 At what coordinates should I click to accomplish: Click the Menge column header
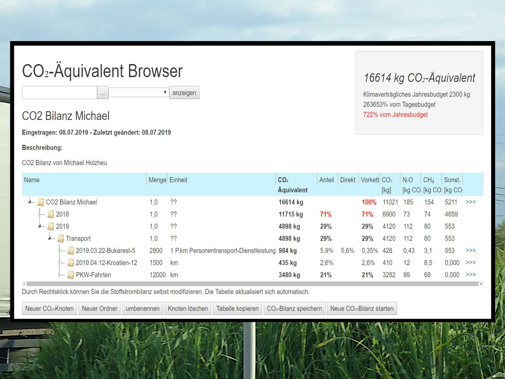tap(157, 180)
